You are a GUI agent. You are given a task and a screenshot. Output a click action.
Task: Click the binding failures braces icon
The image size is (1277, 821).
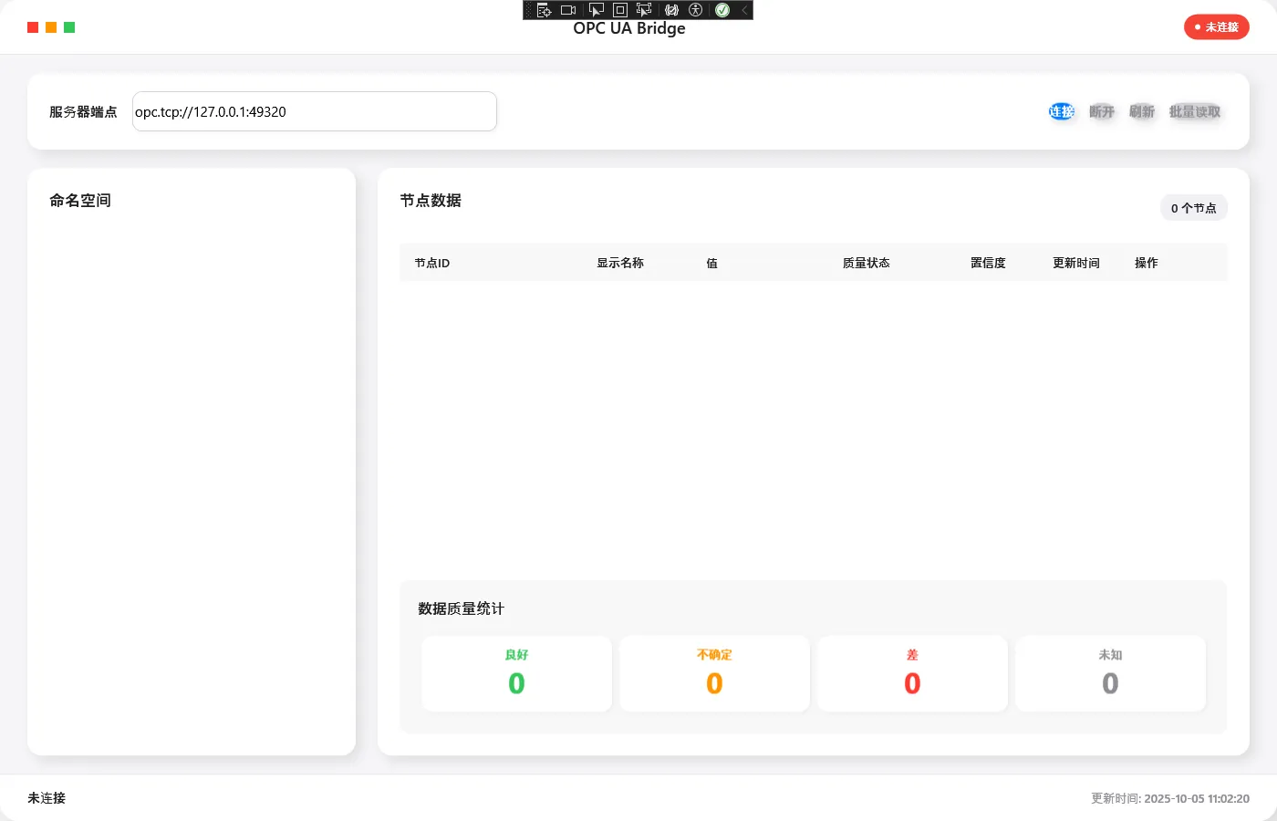[x=671, y=10]
